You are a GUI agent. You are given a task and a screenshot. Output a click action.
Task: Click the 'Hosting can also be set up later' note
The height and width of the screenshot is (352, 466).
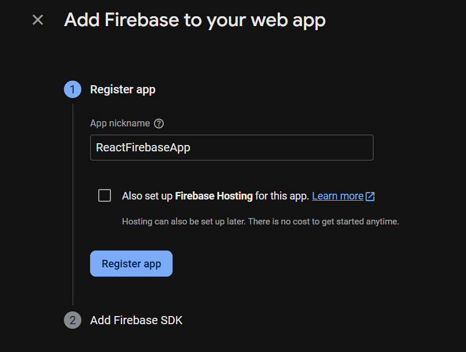tap(260, 222)
